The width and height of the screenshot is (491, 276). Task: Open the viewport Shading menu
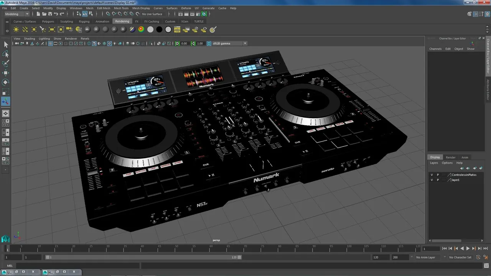pyautogui.click(x=29, y=39)
